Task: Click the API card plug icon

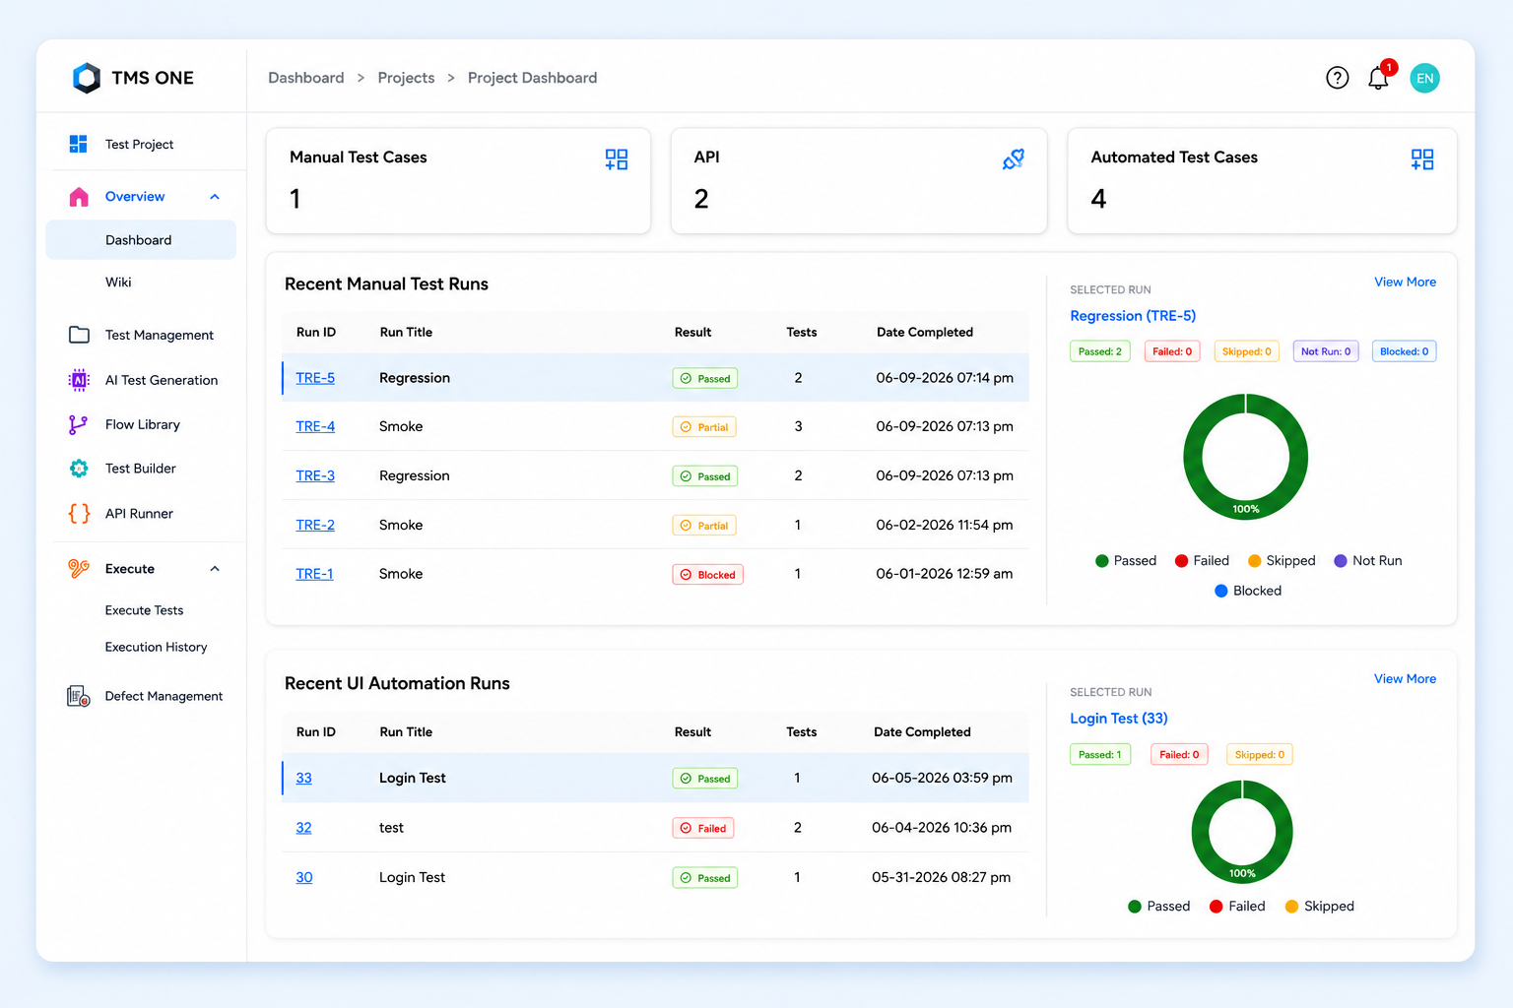Action: [x=1014, y=159]
